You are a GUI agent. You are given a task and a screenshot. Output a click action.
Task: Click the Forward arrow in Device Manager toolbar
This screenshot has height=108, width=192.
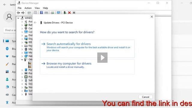23,13
